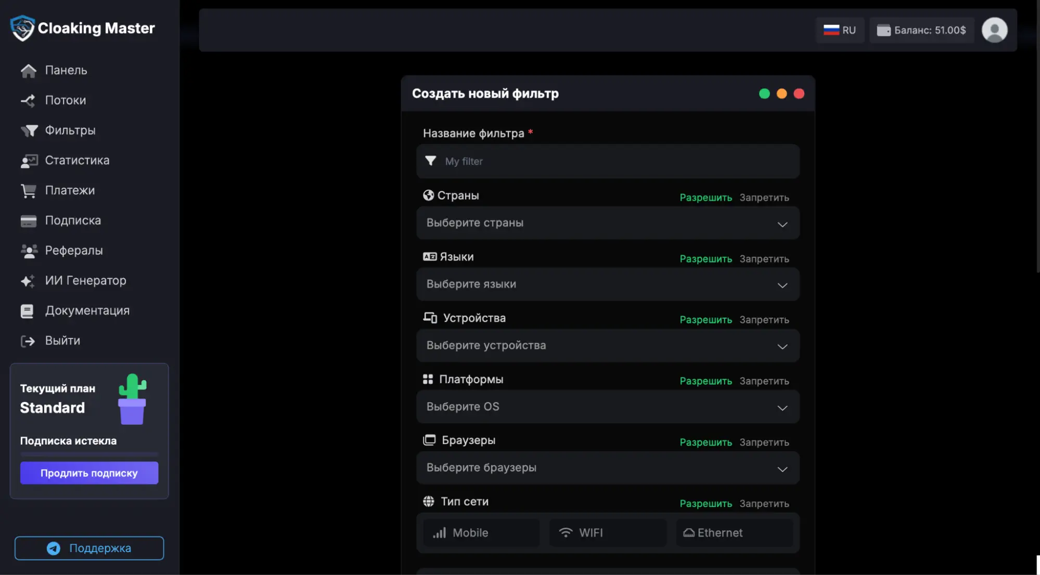Click the branching arrows icon beside Потоки
The height and width of the screenshot is (575, 1040).
coord(28,100)
